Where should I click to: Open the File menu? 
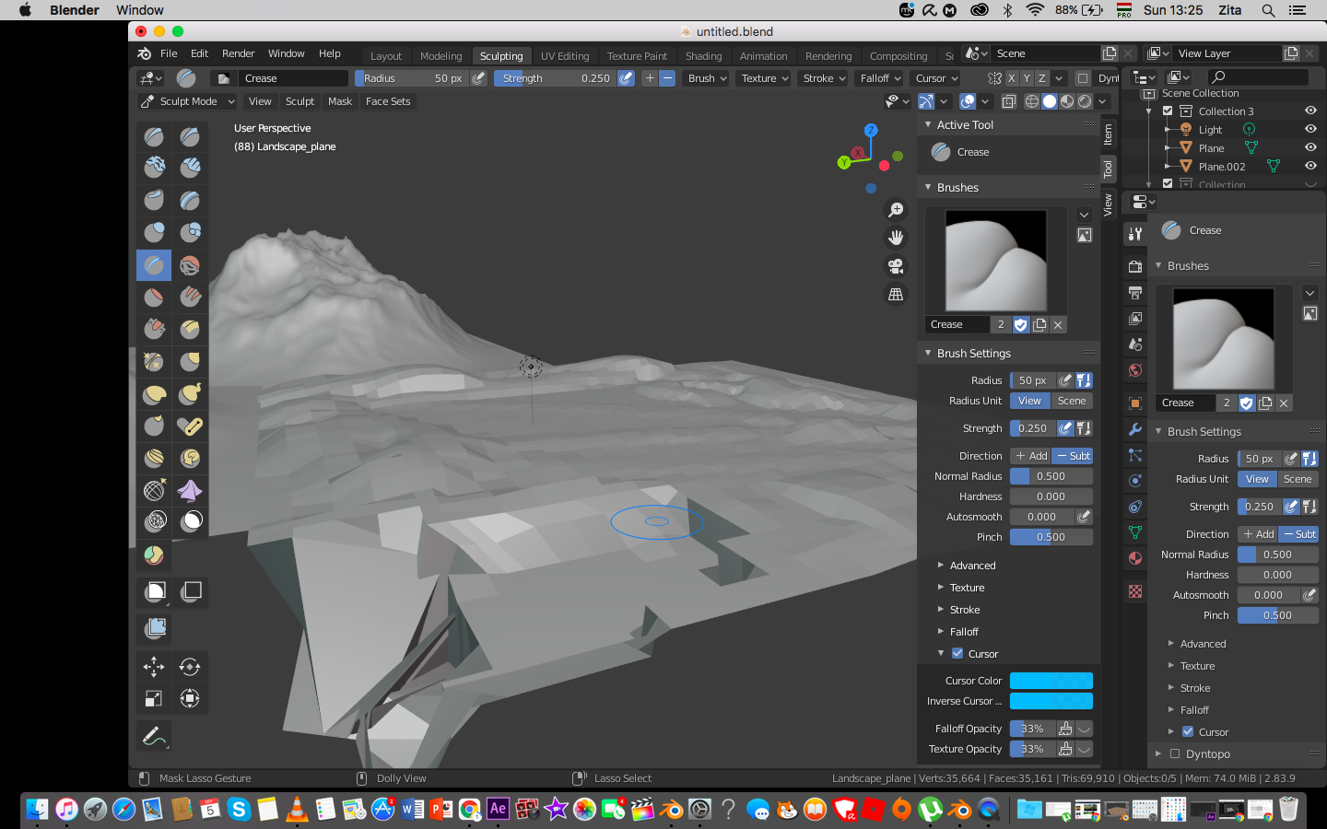169,53
